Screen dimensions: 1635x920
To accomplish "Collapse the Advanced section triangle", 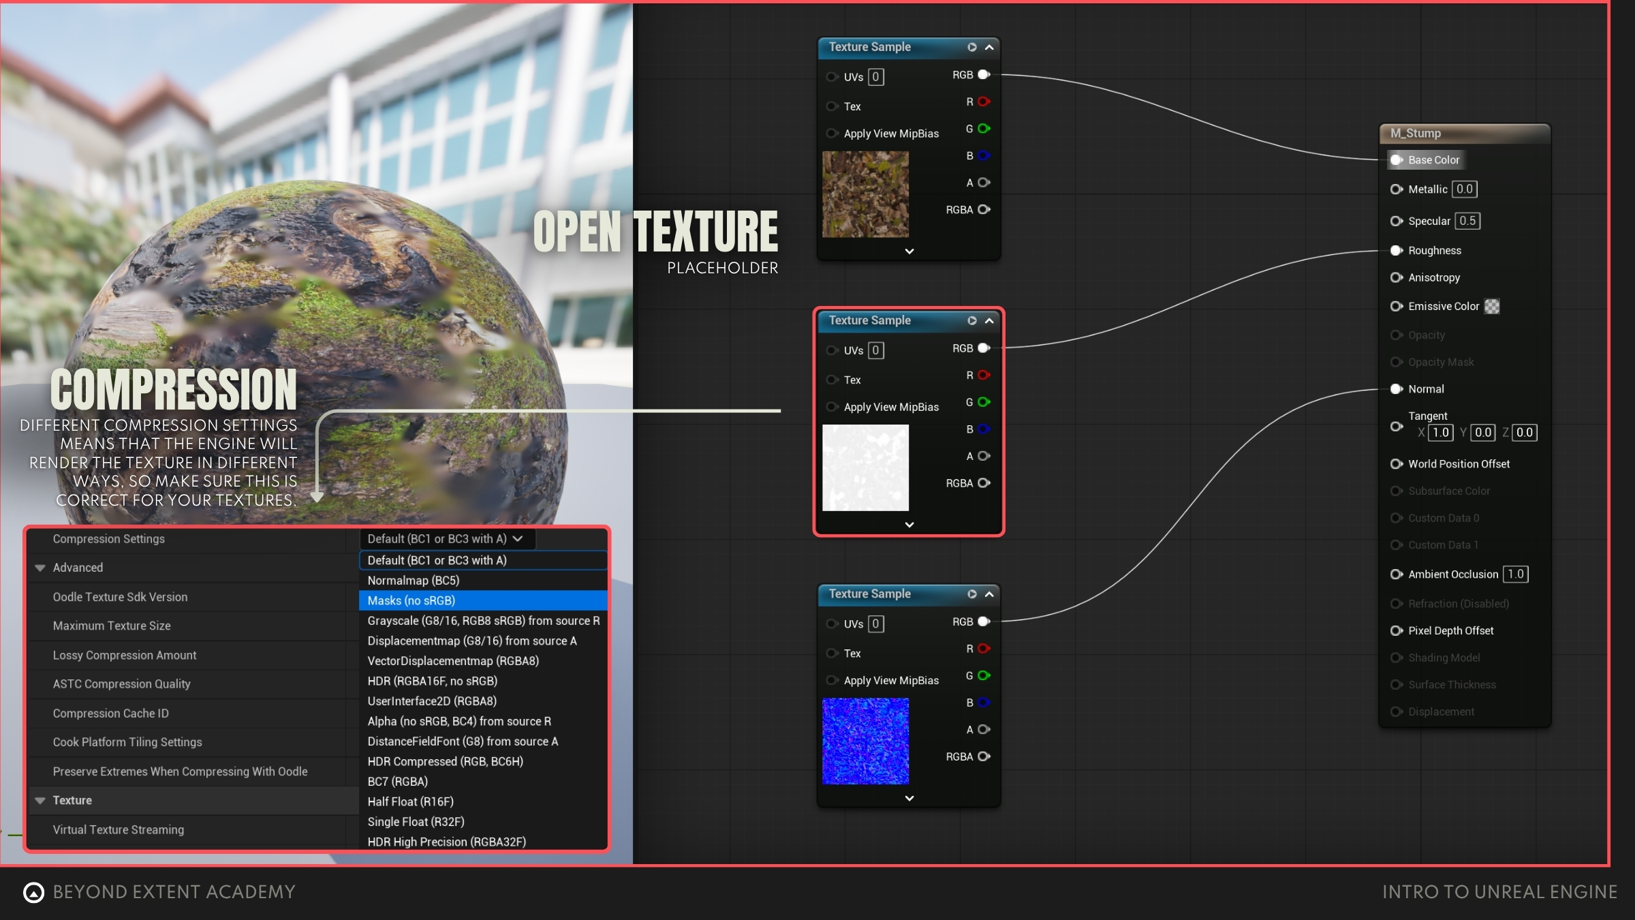I will coord(40,568).
